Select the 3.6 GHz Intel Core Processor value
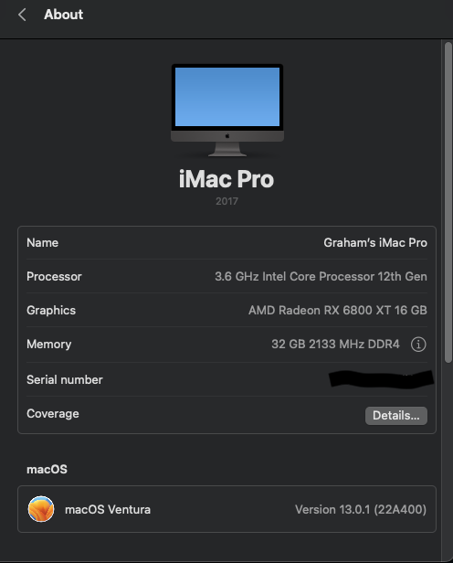The image size is (453, 563). (321, 276)
